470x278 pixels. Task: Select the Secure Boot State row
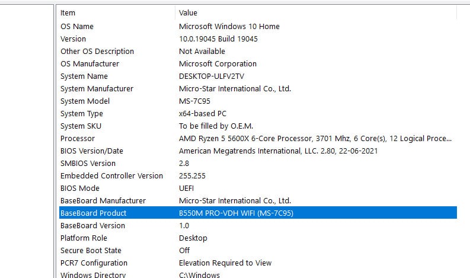pyautogui.click(x=91, y=250)
